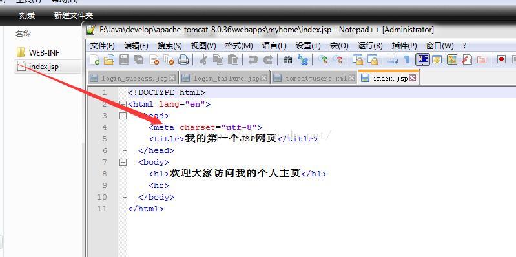The image size is (516, 257).
Task: Open the 编辑(E) menu
Action: (x=136, y=46)
